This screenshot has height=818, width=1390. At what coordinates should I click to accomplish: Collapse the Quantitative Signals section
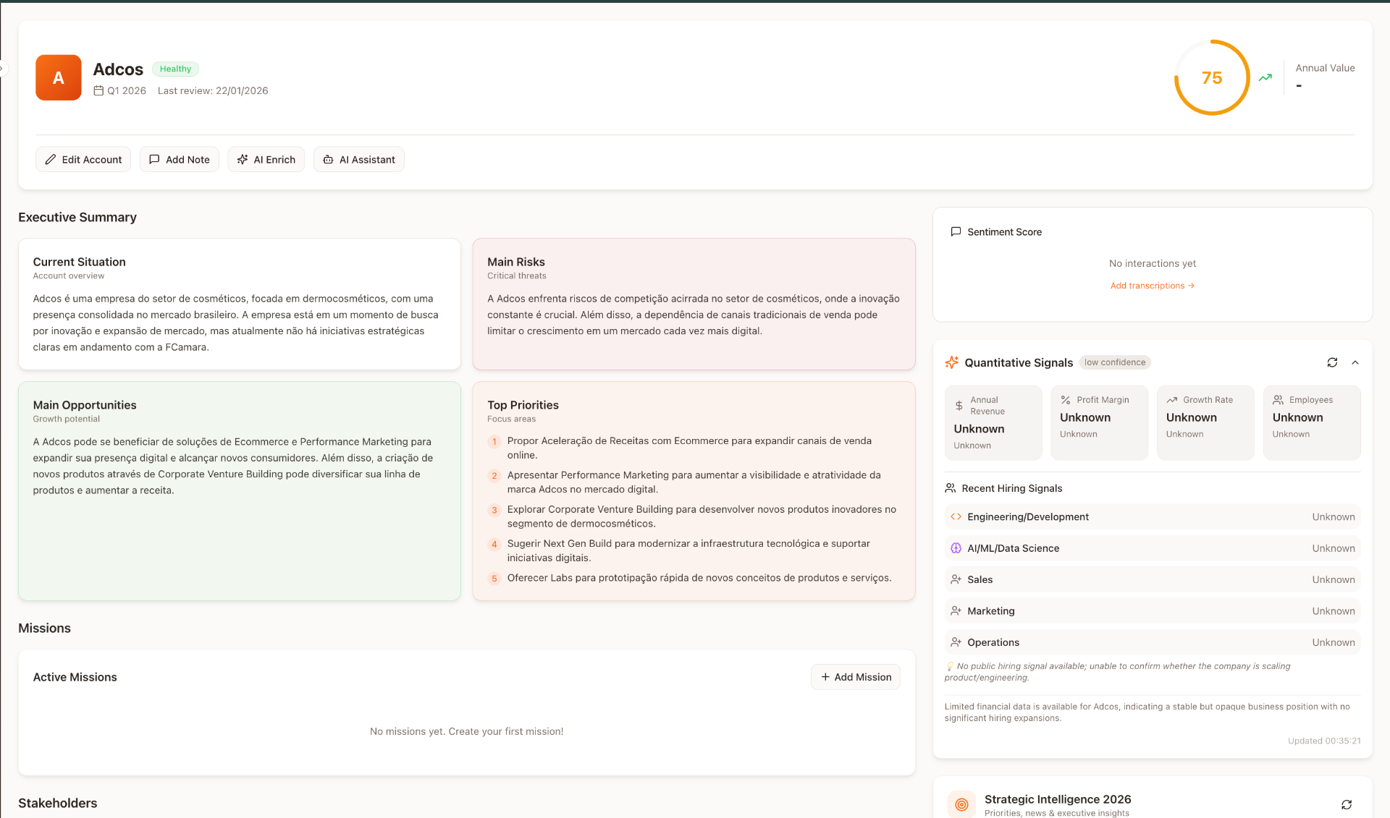tap(1355, 362)
